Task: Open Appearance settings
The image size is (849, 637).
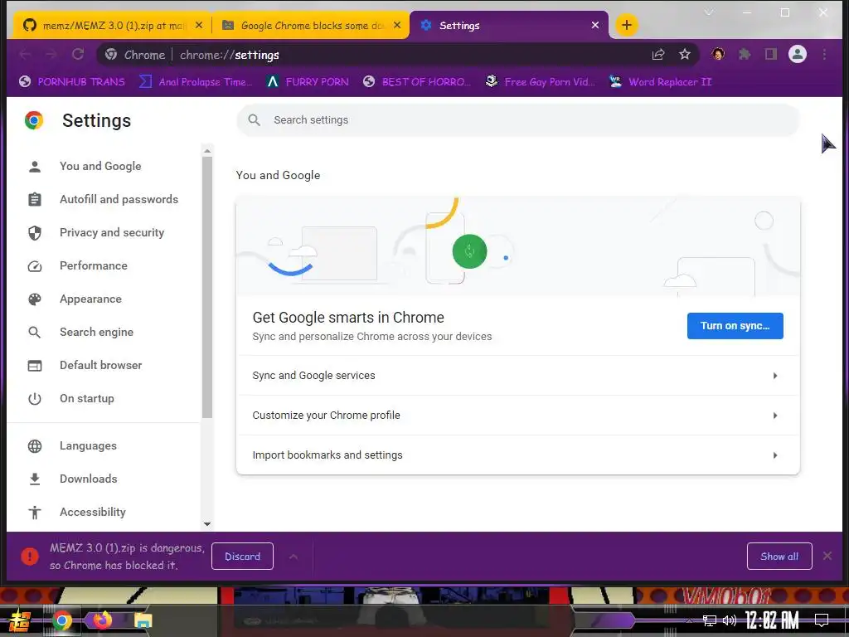Action: (90, 299)
